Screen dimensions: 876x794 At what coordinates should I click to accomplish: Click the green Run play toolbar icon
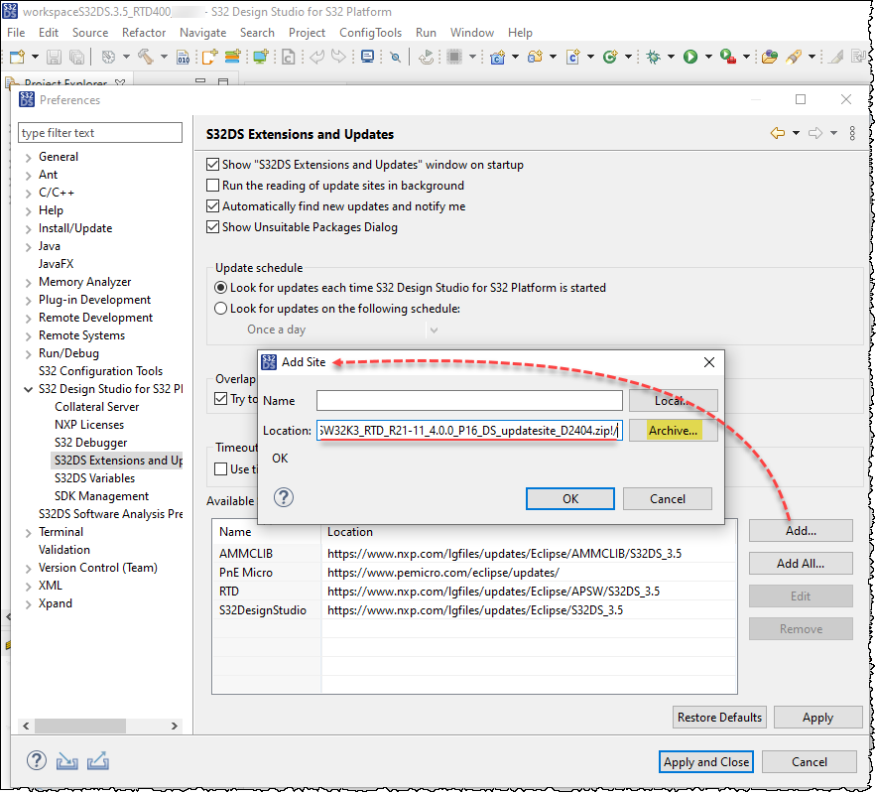690,57
